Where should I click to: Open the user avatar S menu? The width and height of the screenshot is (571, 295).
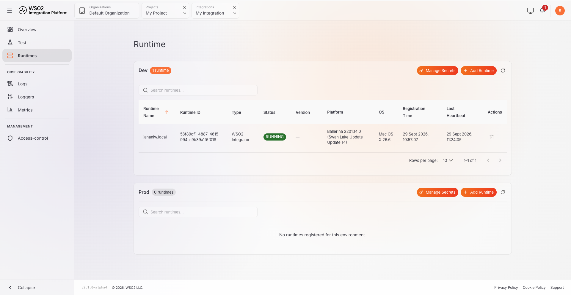[560, 11]
